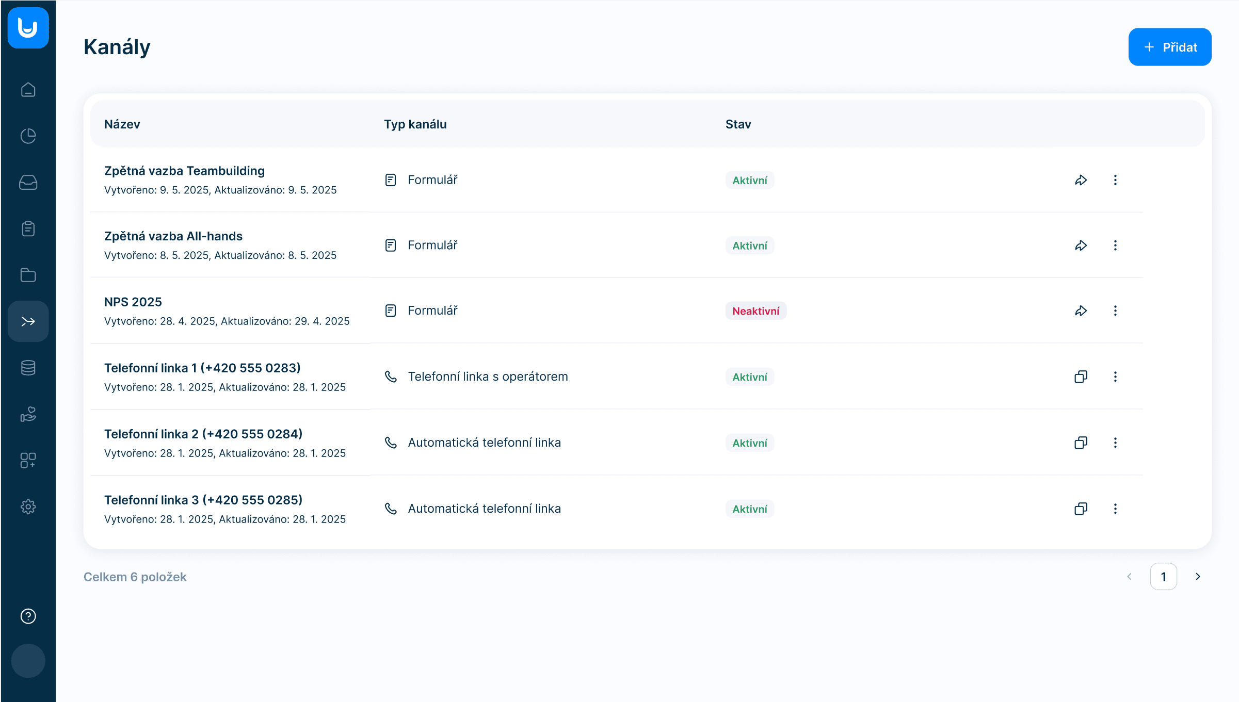Image resolution: width=1239 pixels, height=702 pixels.
Task: Share the Zpětná vazba Teambuilding channel
Action: (x=1081, y=180)
